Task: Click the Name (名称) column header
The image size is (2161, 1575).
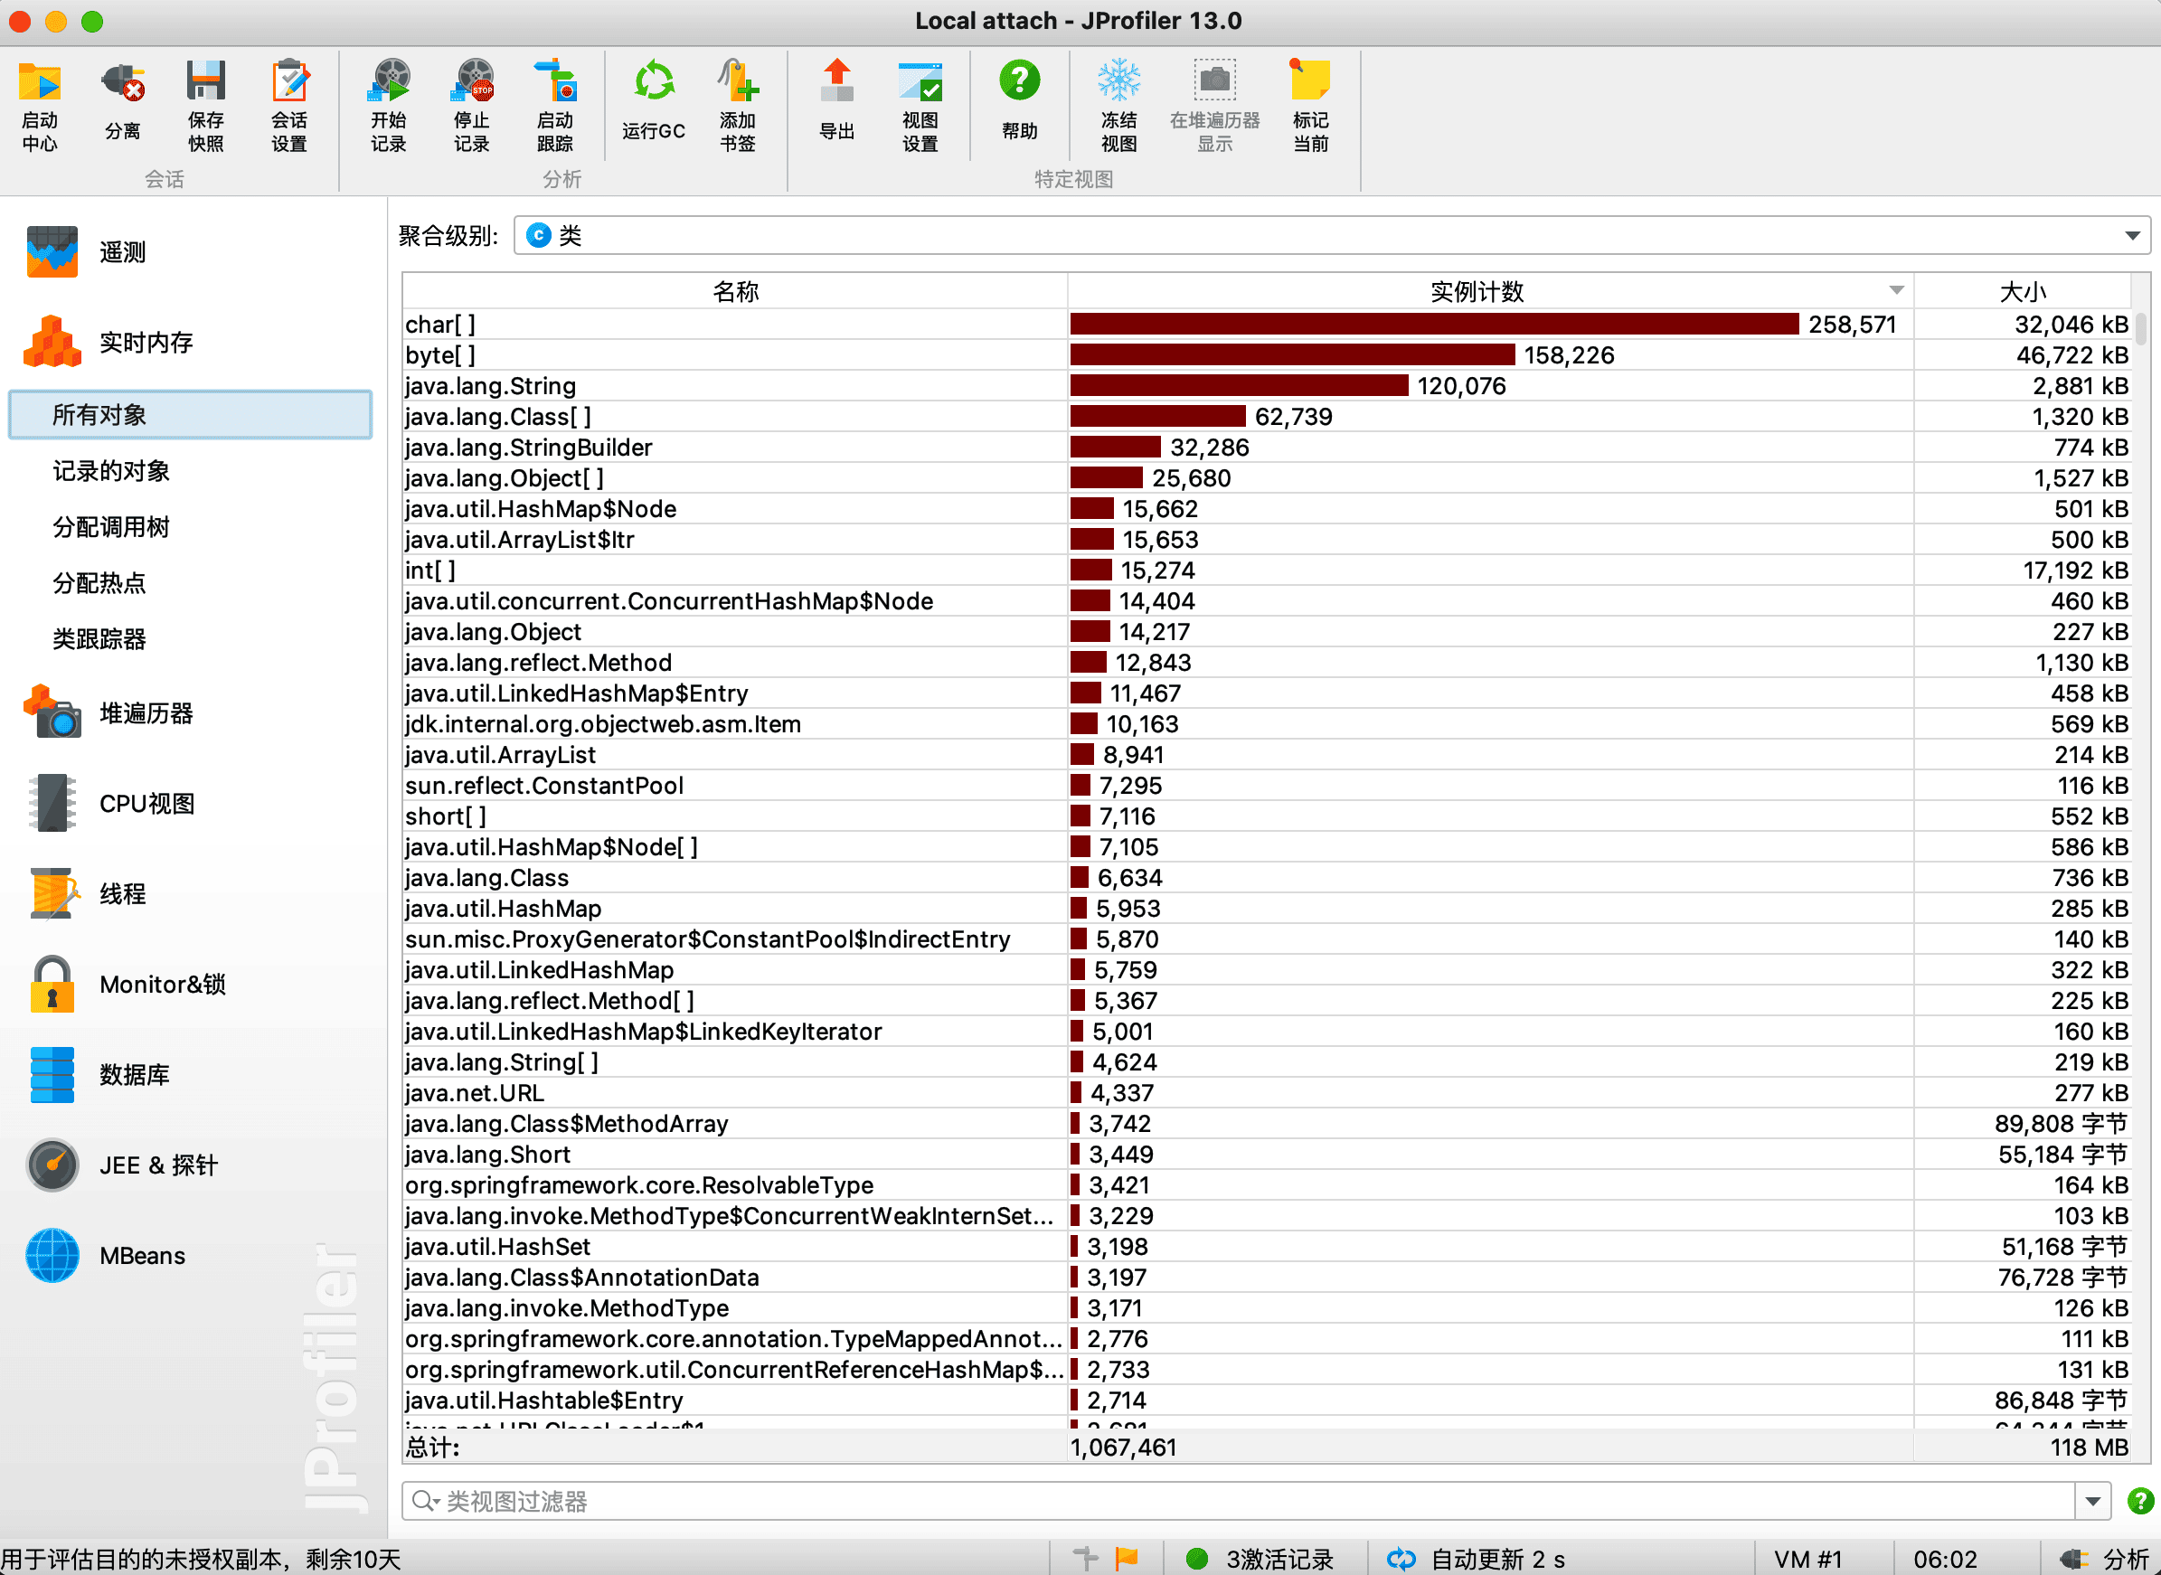Action: click(735, 291)
